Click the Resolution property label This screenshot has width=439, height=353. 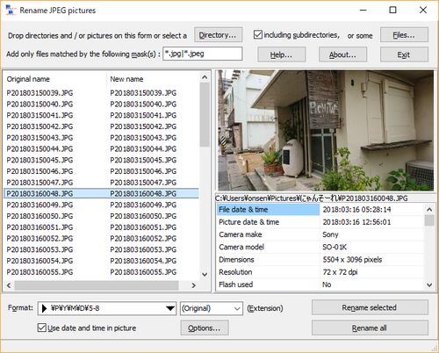click(235, 272)
